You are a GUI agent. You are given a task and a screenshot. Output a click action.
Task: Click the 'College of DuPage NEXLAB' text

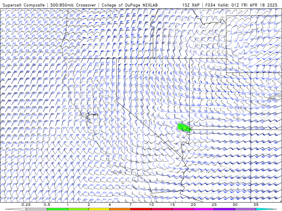(129, 5)
